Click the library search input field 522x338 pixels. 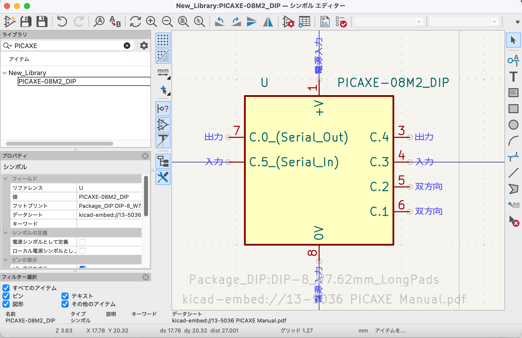[67, 46]
